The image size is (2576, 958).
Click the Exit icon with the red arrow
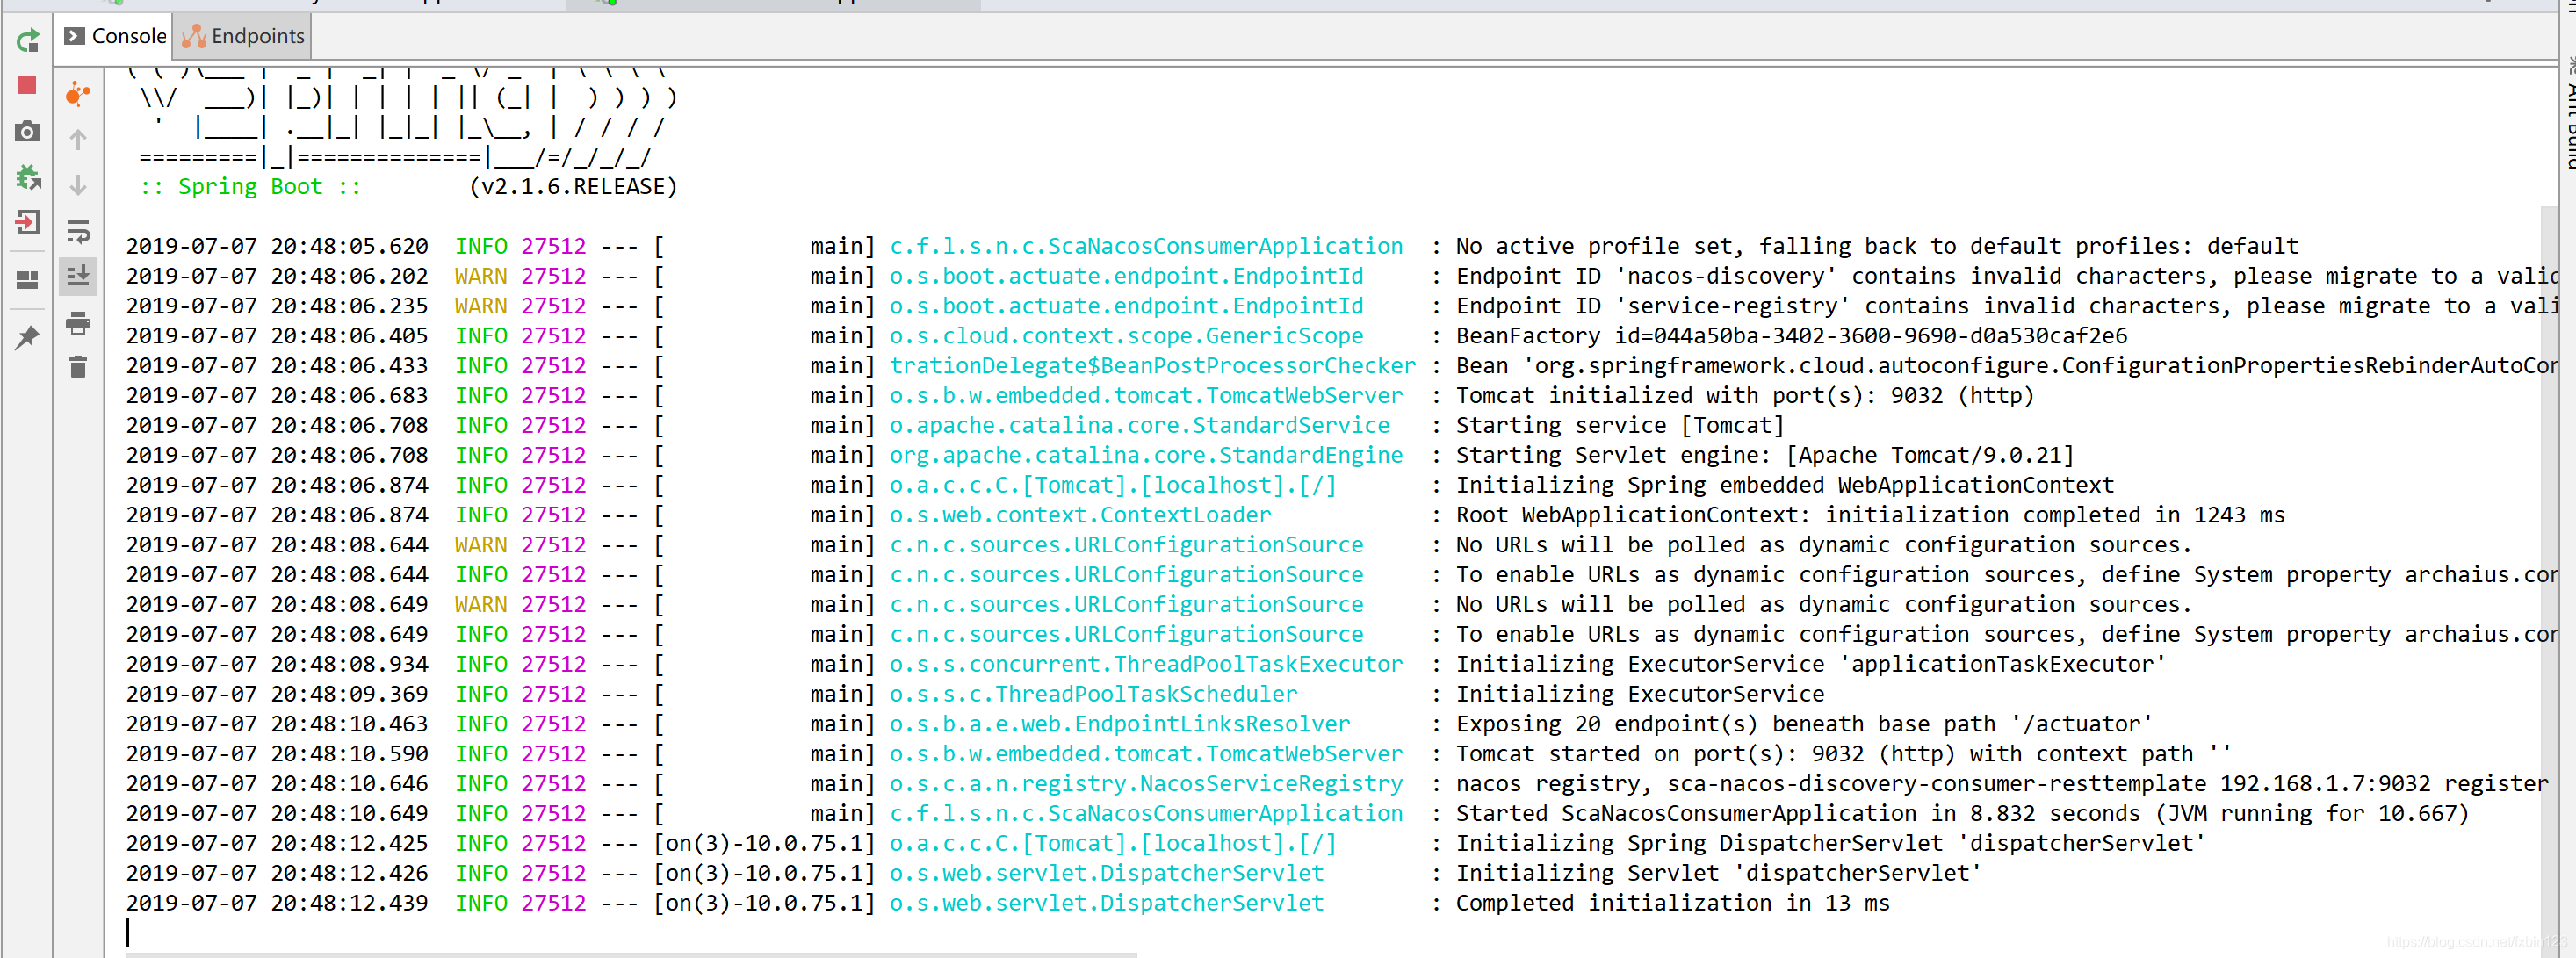tap(28, 222)
